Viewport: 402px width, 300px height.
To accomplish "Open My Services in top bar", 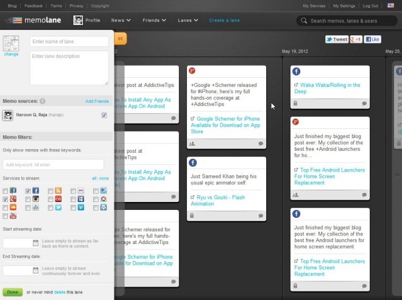I will click(314, 5).
